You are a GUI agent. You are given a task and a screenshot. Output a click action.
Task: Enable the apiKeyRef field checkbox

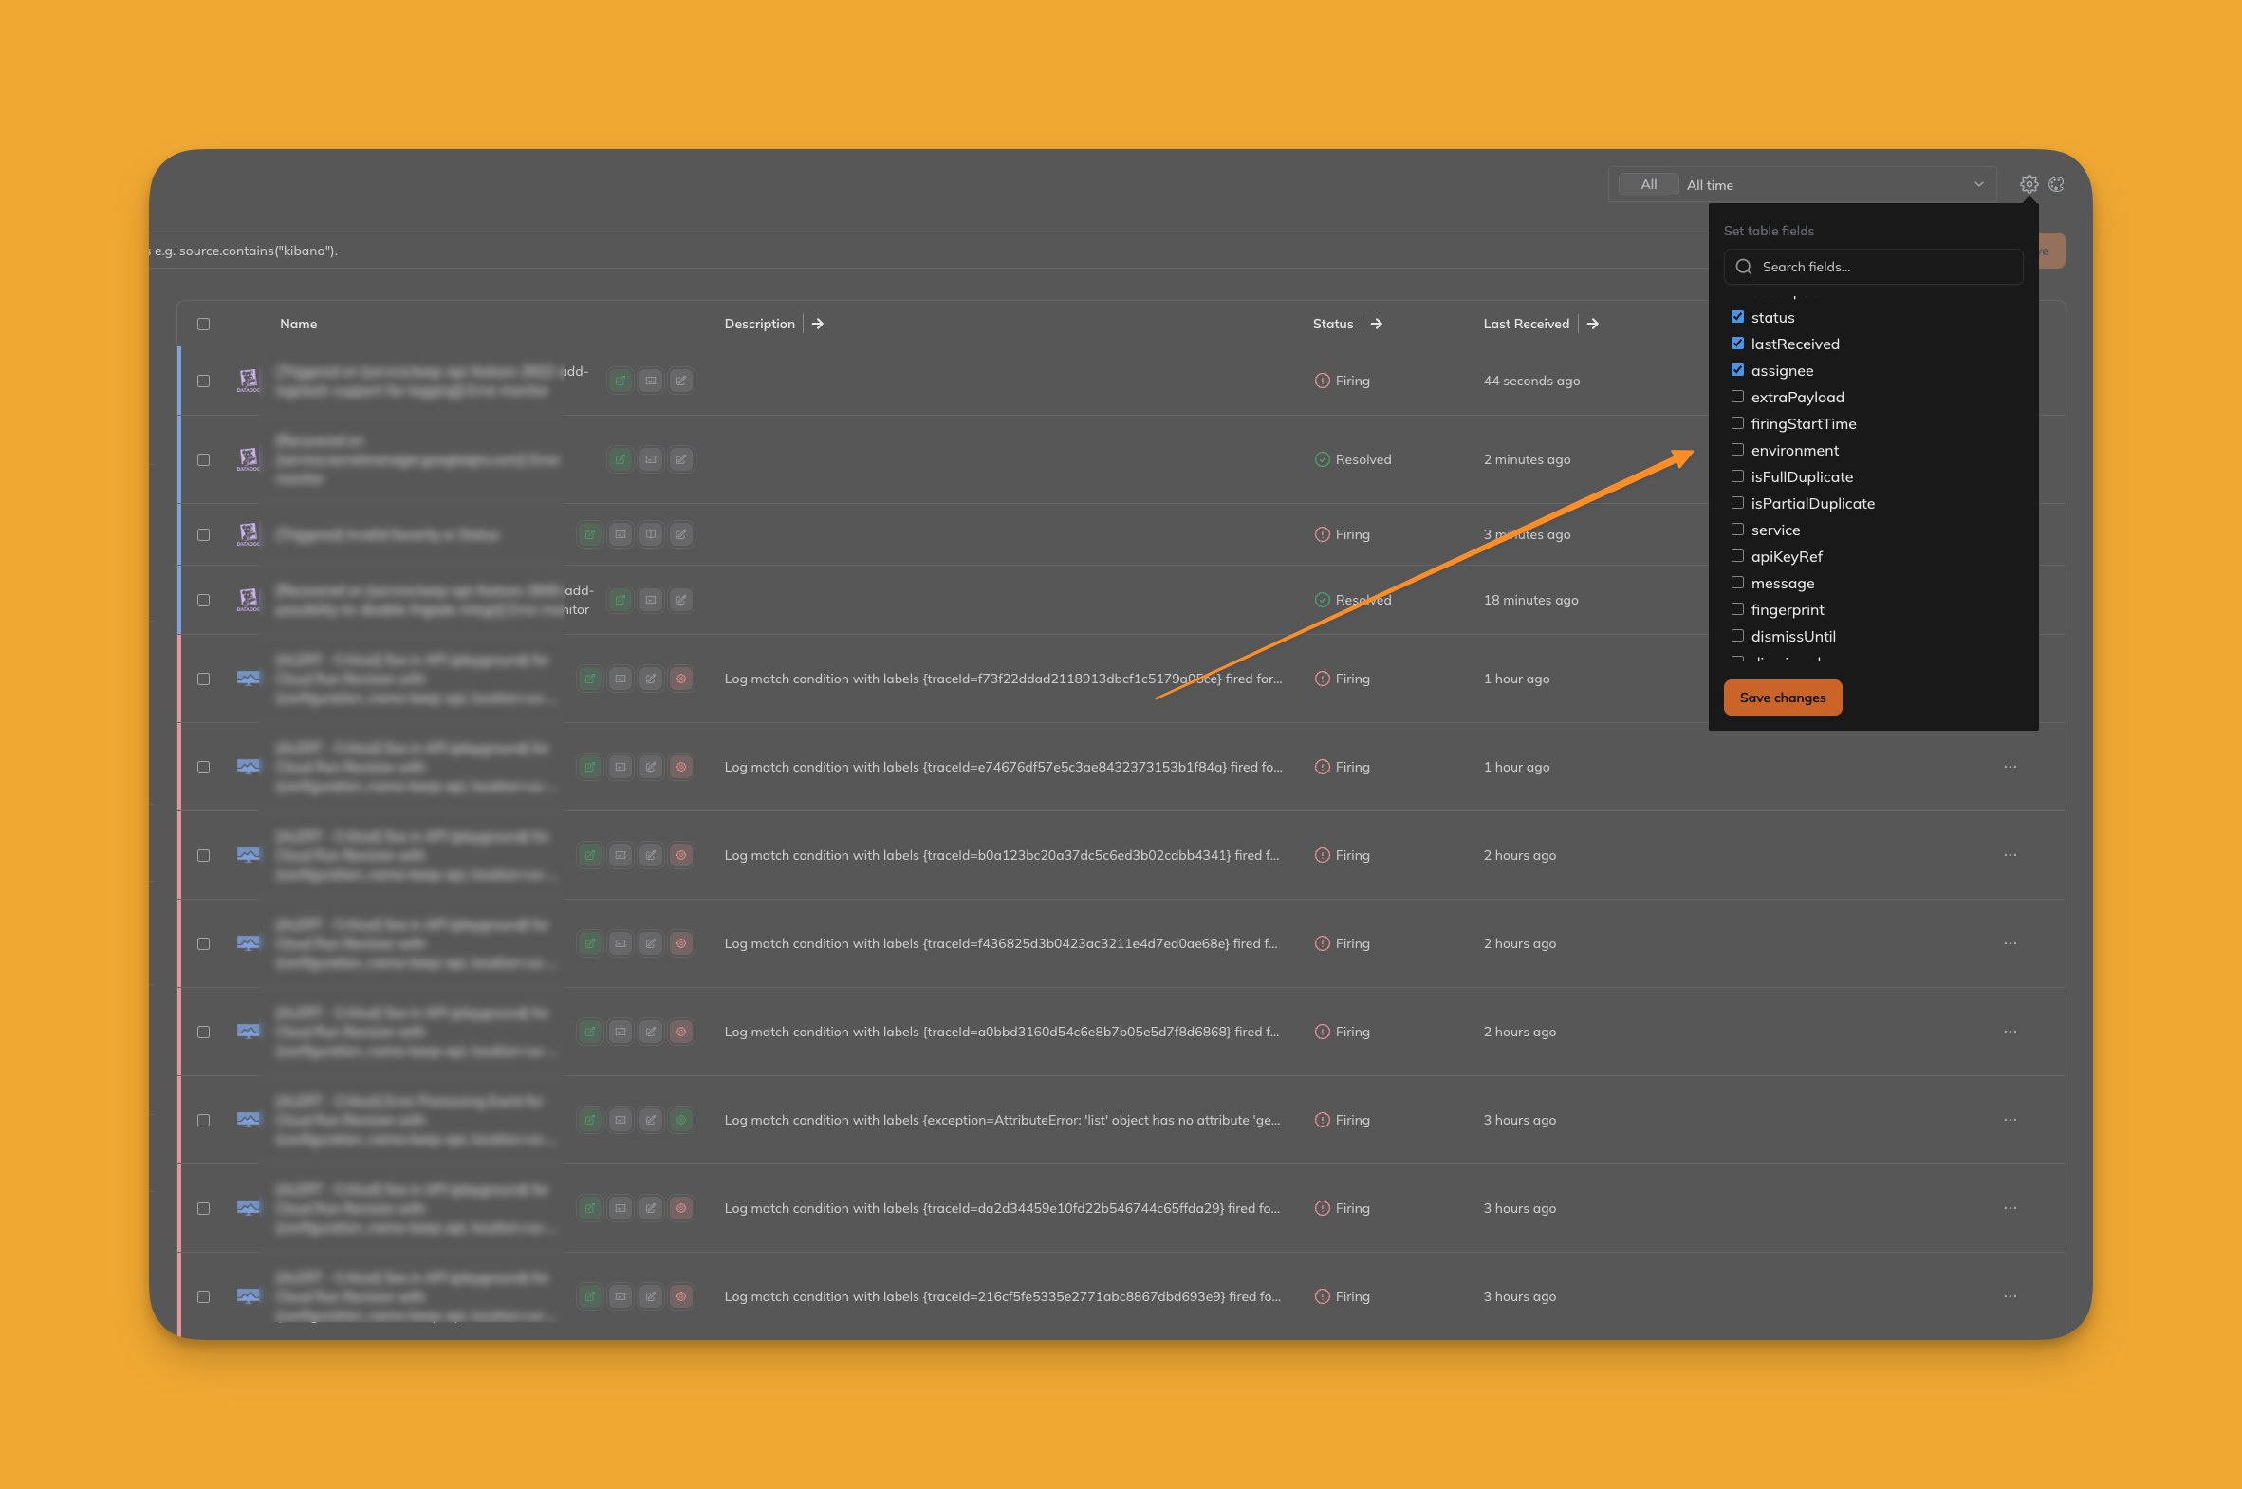click(1737, 556)
